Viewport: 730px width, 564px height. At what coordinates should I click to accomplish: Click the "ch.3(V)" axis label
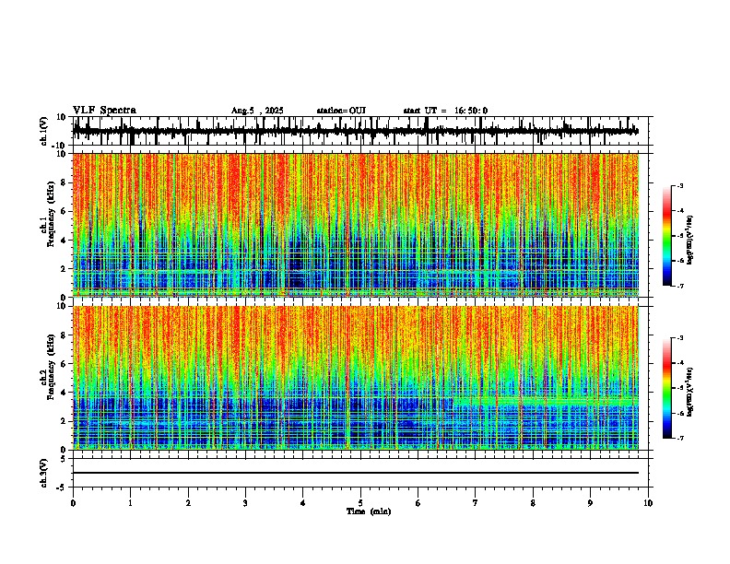coord(44,473)
